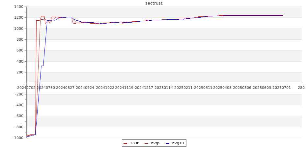Select the -1000 y-axis value label
The image size is (308, 164).
(x=18, y=138)
